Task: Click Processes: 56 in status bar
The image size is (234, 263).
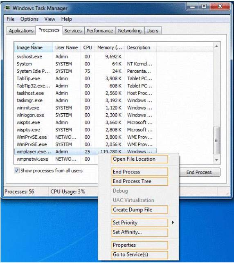Action: (19, 191)
